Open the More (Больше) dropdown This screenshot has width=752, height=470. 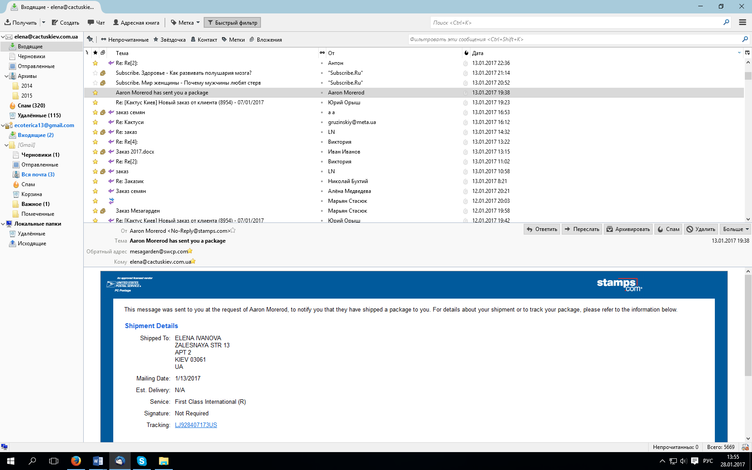click(735, 229)
